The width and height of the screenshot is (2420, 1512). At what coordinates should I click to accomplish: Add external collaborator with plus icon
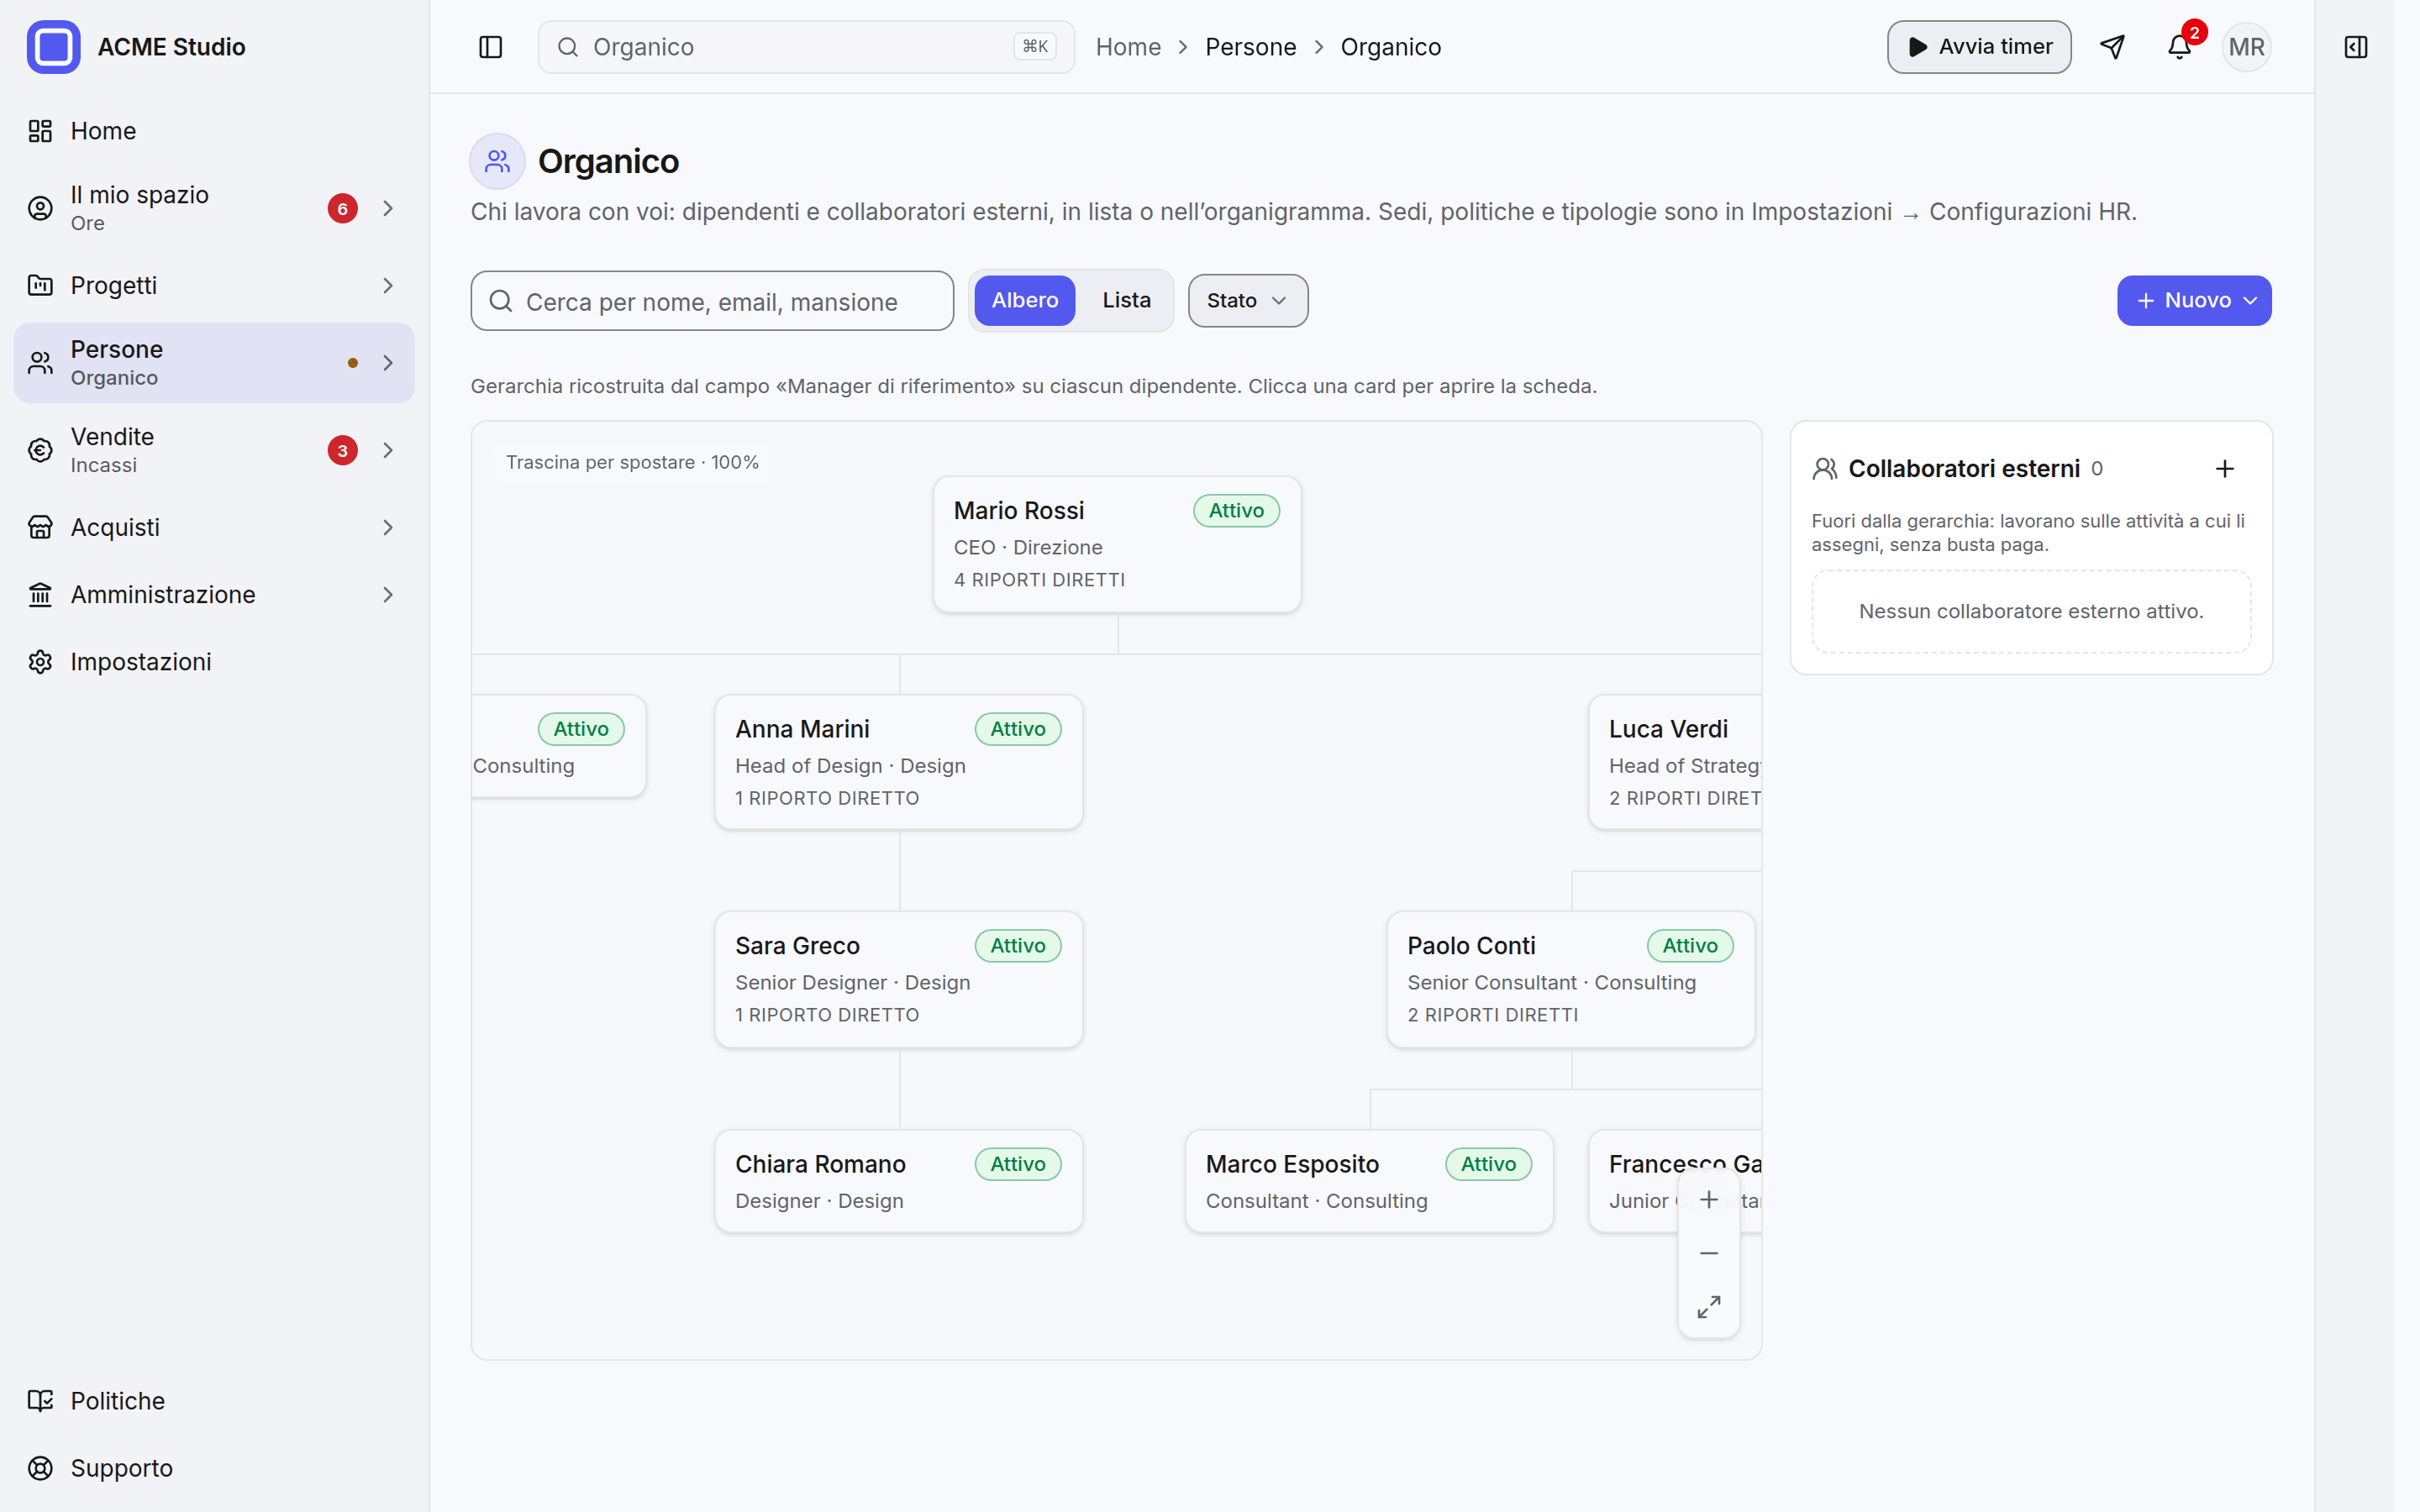(2224, 469)
